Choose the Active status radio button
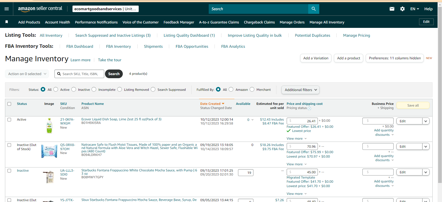The width and height of the screenshot is (442, 202). click(x=56, y=89)
